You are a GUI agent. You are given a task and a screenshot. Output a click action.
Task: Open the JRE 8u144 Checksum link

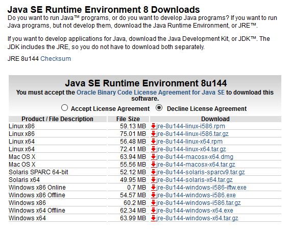(x=56, y=59)
